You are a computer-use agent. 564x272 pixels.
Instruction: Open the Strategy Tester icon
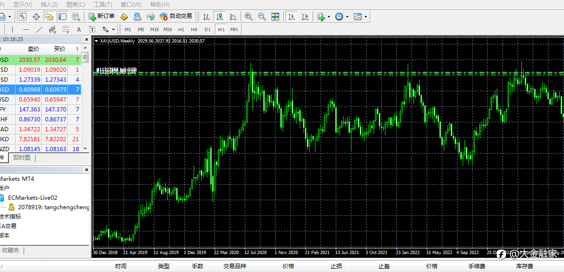point(76,17)
